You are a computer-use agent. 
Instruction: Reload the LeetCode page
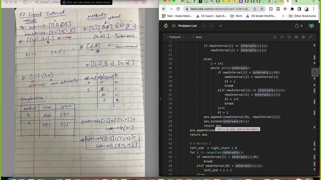pyautogui.click(x=178, y=9)
